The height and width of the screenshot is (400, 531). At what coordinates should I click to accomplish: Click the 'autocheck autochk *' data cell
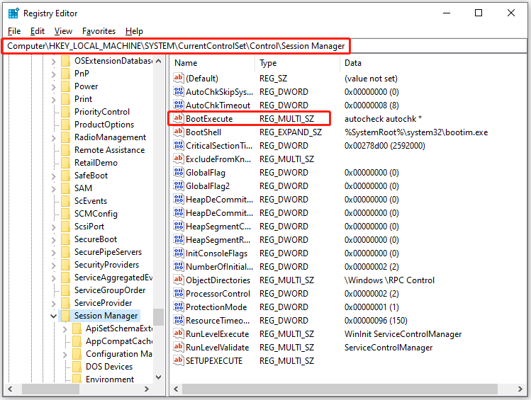(x=383, y=119)
